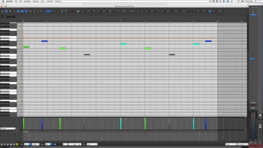Open the Notes length dropdown
263x148 pixels.
coord(48,144)
